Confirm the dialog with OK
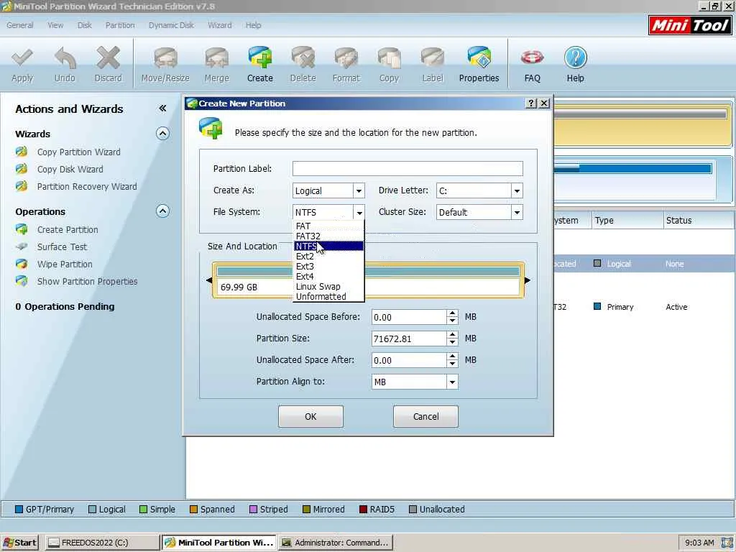This screenshot has width=736, height=552. (x=310, y=416)
